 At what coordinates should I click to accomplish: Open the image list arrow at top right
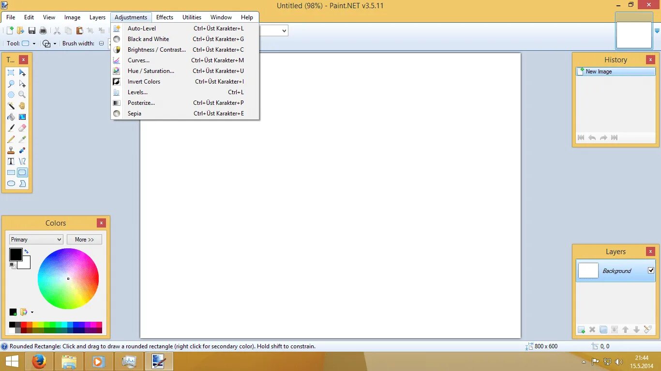[657, 30]
